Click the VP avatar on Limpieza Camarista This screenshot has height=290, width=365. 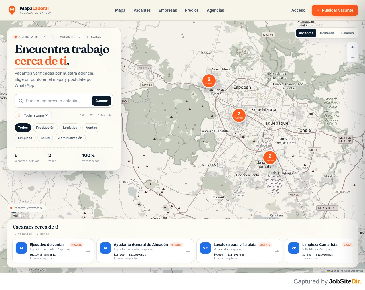294,248
